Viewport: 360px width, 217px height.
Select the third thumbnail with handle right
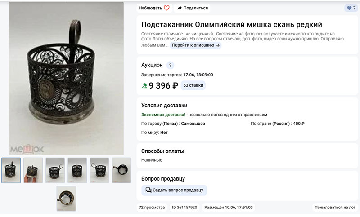(55, 170)
